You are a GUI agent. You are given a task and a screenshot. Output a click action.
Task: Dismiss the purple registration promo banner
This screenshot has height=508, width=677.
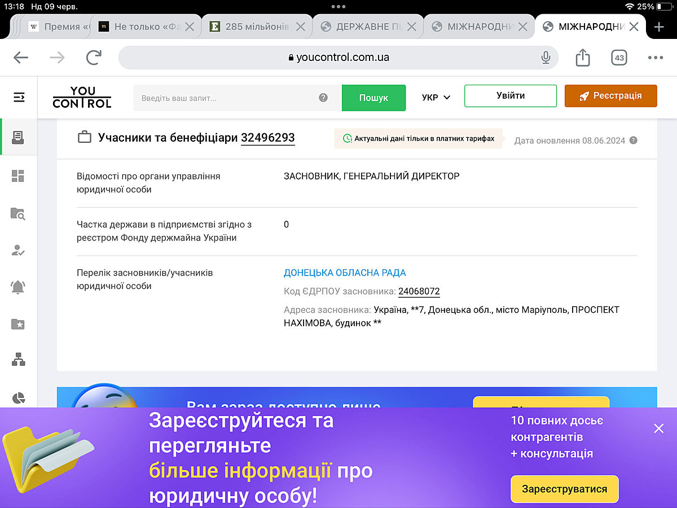click(x=658, y=428)
